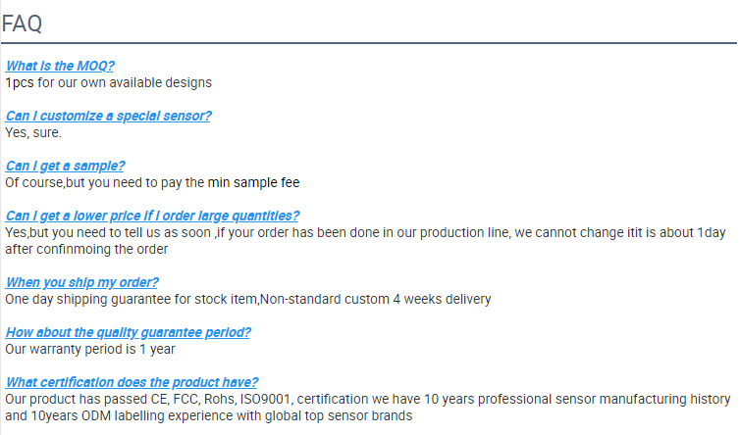
Task: Click the 'after confinmoing the order' text line
Action: point(86,249)
